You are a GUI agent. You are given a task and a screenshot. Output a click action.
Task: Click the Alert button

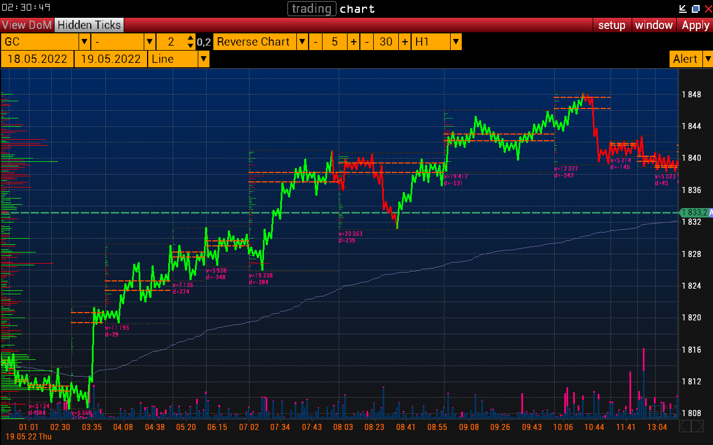(685, 59)
